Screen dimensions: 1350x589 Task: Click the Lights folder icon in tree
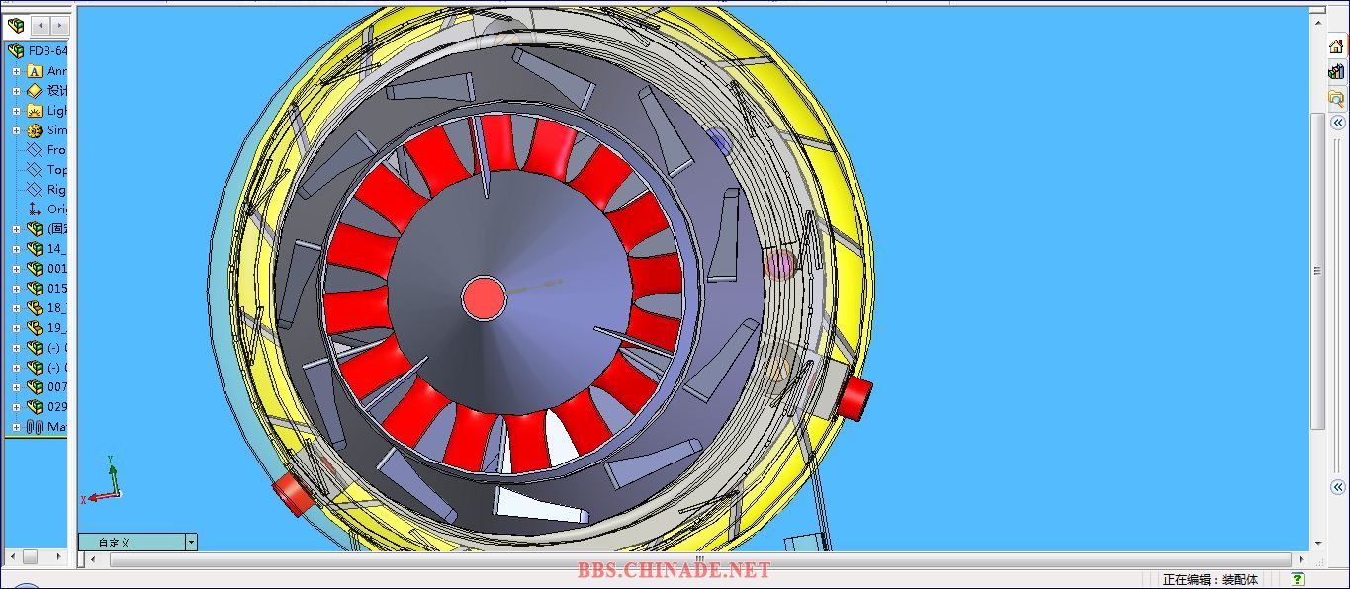[x=35, y=111]
